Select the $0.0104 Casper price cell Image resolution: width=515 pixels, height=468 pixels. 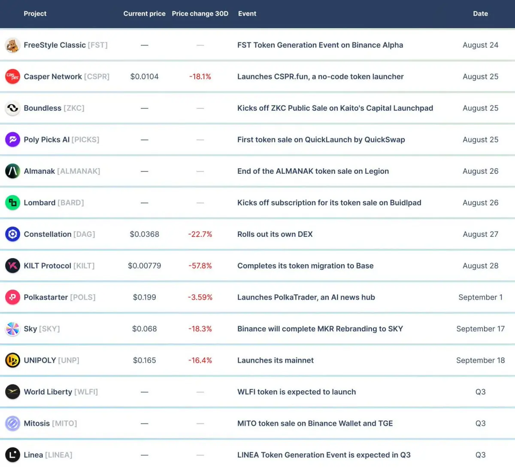pyautogui.click(x=144, y=77)
